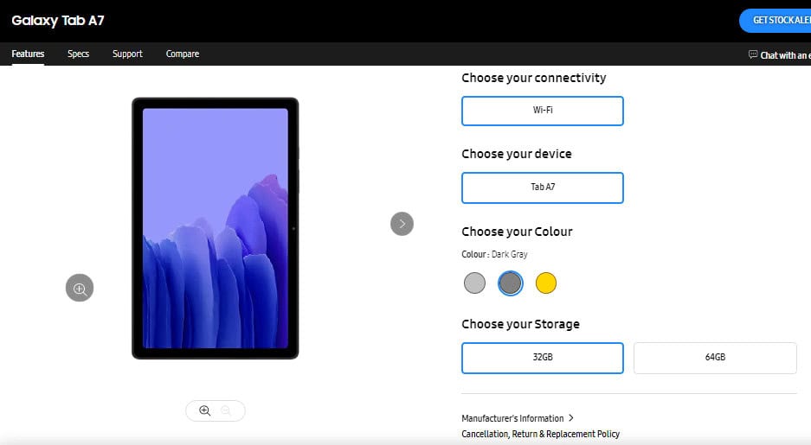Choose 64GB storage option
The height and width of the screenshot is (445, 811).
[715, 358]
